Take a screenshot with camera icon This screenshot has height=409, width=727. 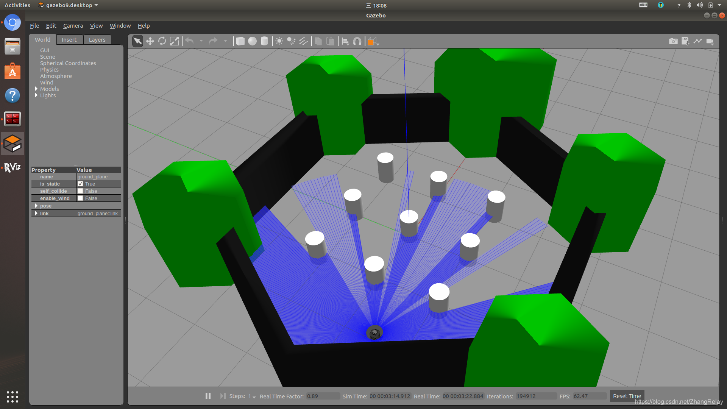(673, 41)
